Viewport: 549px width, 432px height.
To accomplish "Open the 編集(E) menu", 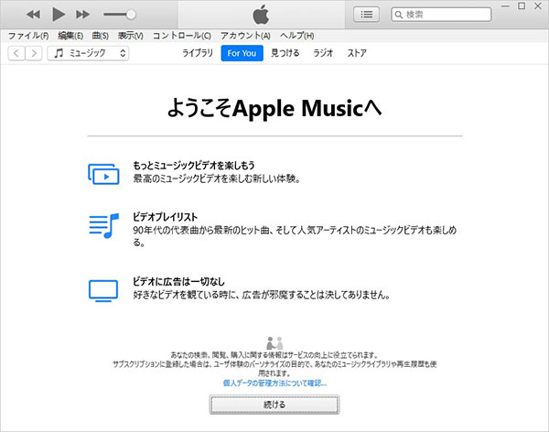I will 70,36.
